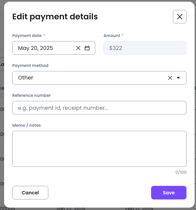
Task: Click the 'Payment date' field label
Action: pos(27,36)
